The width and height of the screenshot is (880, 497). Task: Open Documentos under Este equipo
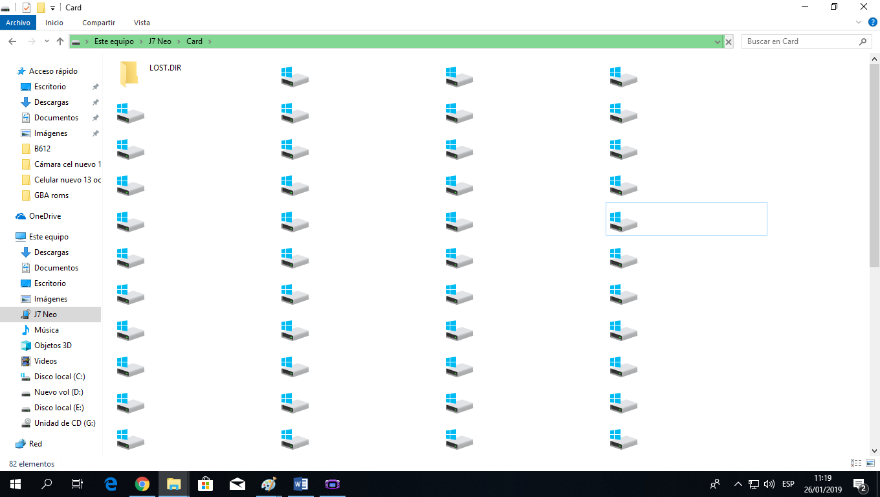[56, 268]
